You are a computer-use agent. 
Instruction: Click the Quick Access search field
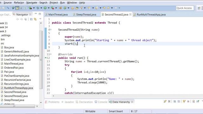pyautogui.click(x=185, y=8)
